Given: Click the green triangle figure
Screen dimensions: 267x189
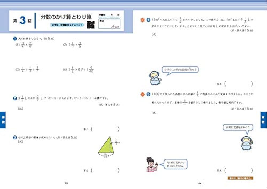Looking at the screenshot, I should [106, 145].
